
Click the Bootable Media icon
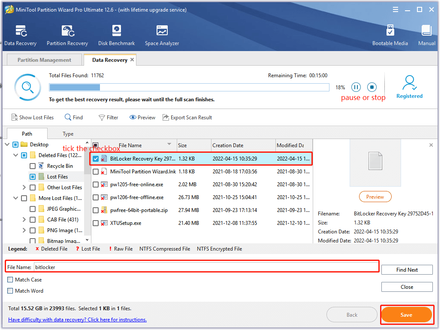point(390,35)
